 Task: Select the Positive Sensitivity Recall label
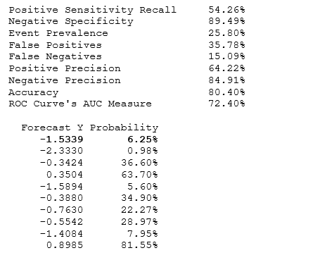(92, 10)
